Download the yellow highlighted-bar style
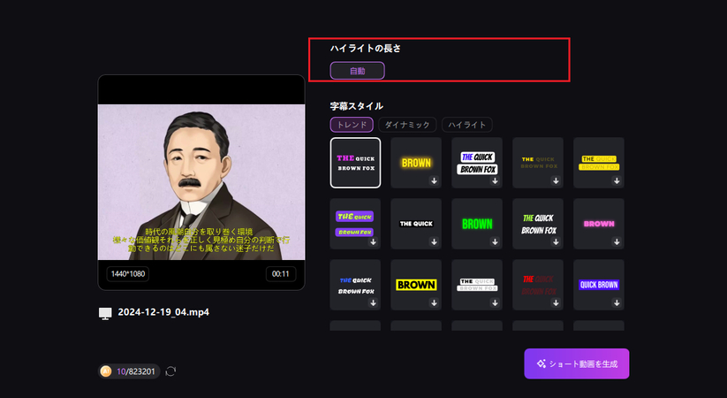The width and height of the screenshot is (727, 398). click(x=617, y=180)
